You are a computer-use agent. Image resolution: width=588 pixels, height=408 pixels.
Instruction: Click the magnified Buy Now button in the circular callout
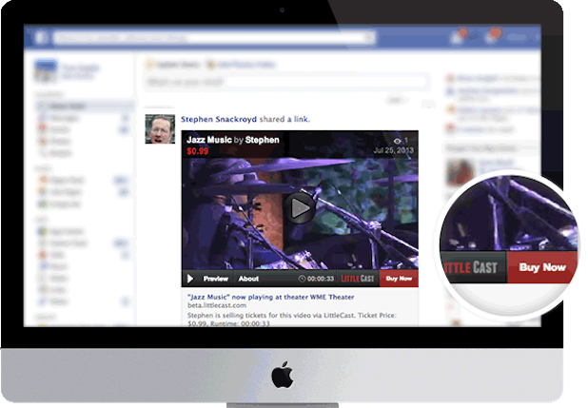pyautogui.click(x=541, y=267)
